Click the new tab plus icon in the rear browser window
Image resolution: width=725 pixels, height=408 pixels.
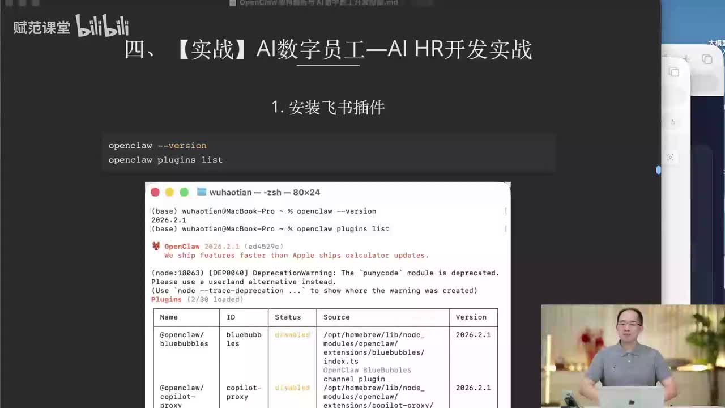click(686, 59)
